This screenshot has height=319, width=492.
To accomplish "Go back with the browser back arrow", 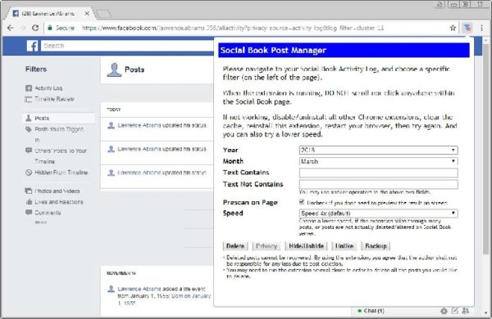I will coord(11,28).
